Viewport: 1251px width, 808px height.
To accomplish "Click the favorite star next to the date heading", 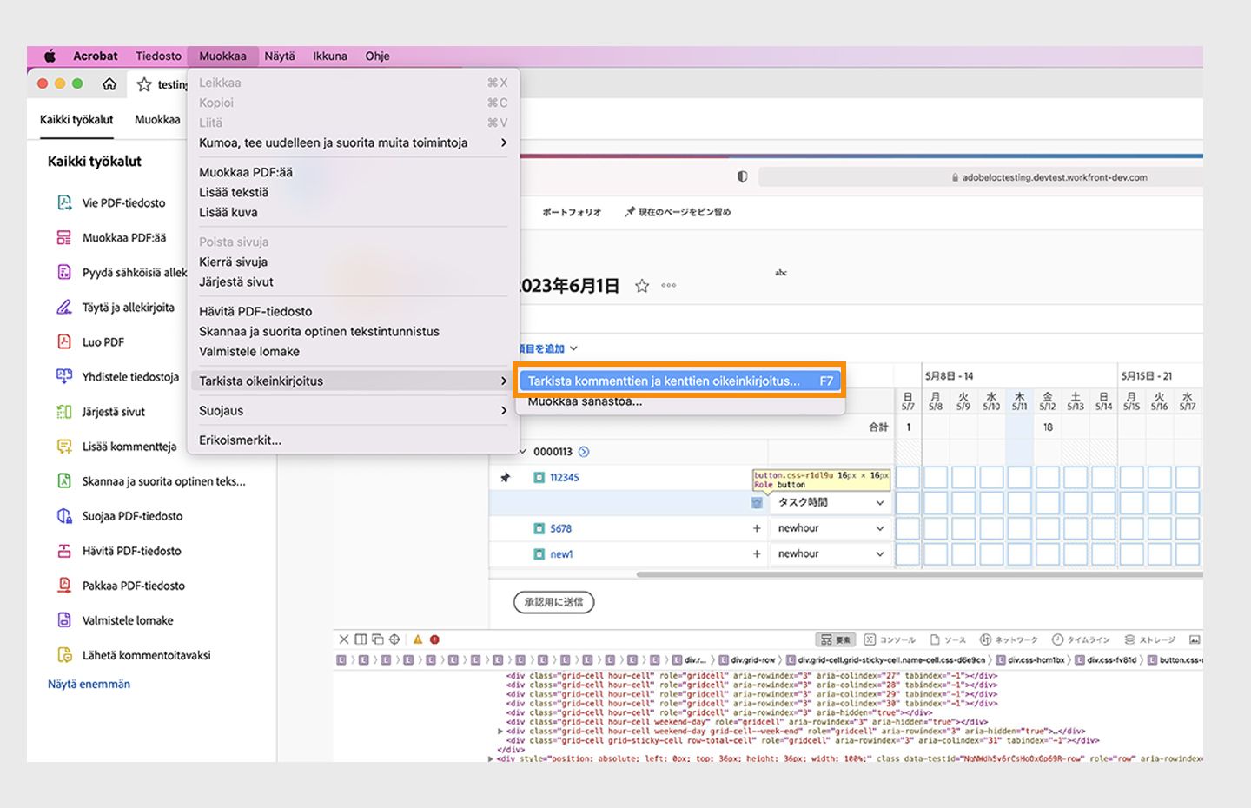I will (x=642, y=286).
